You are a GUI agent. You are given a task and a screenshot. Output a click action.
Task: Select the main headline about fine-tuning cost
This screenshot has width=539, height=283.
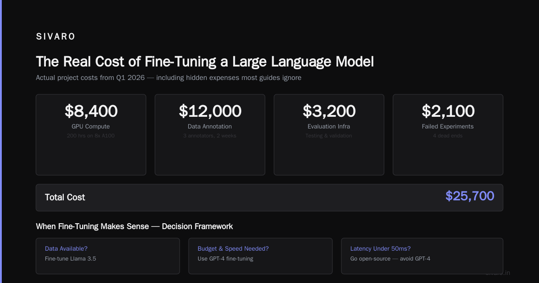tap(205, 62)
